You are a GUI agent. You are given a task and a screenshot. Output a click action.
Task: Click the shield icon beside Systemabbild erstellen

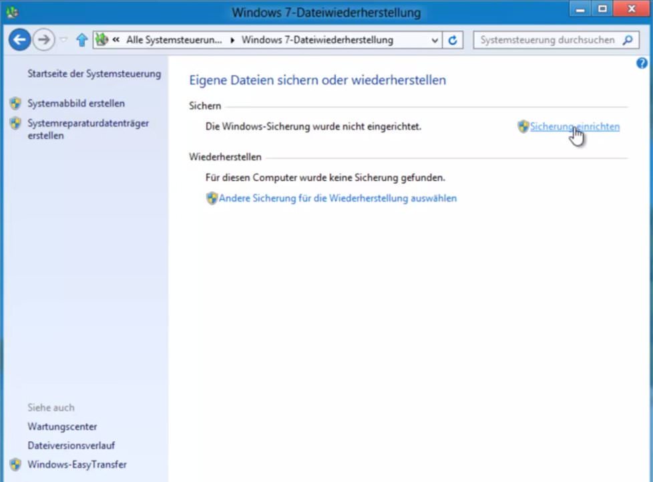click(x=15, y=104)
